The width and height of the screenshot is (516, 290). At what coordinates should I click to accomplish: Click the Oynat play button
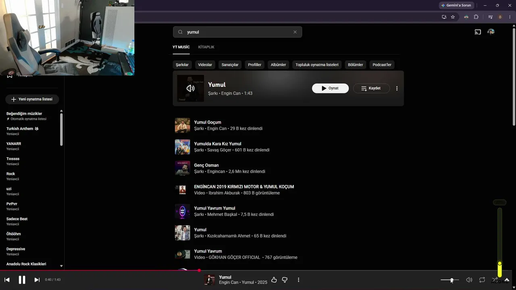coord(330,88)
